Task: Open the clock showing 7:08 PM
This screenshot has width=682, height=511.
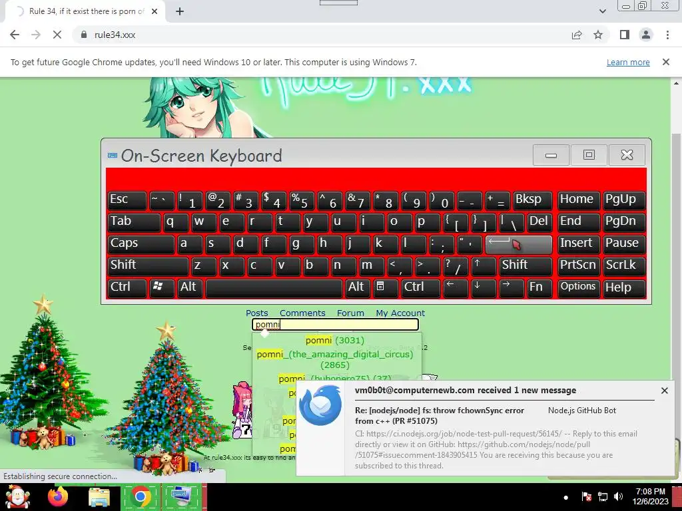Action: [650, 496]
